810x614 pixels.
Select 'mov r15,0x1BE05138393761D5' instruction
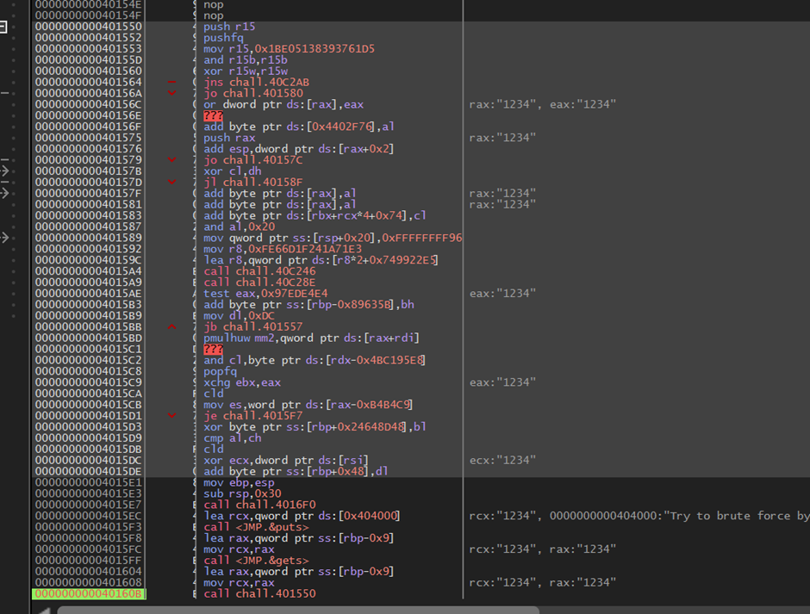coord(289,49)
